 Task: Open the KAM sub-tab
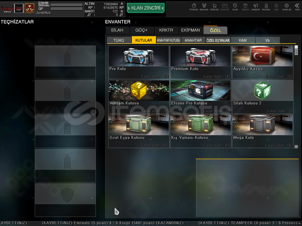[243, 40]
